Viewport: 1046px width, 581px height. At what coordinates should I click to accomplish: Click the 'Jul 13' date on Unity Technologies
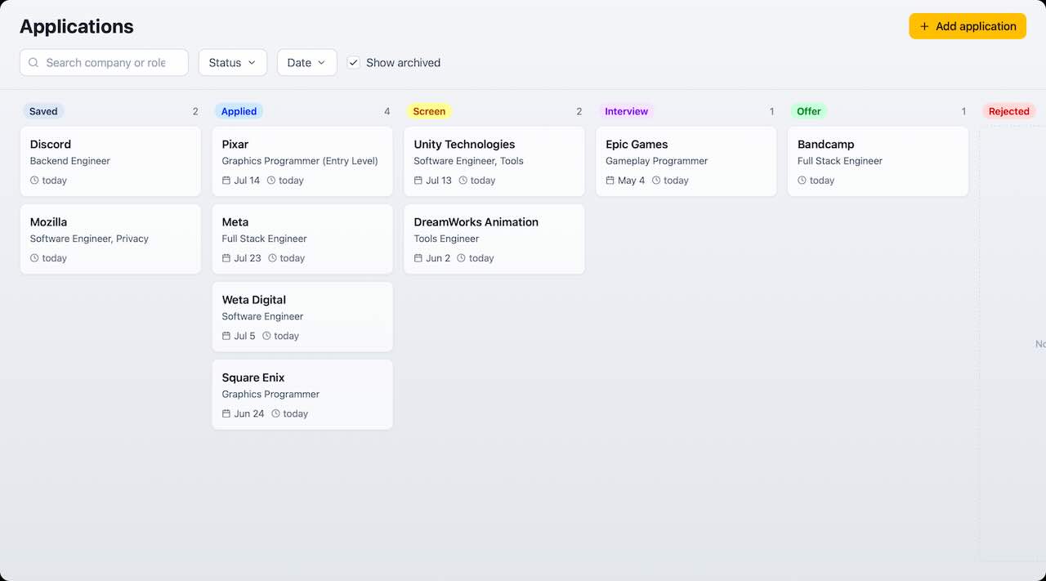click(x=439, y=181)
